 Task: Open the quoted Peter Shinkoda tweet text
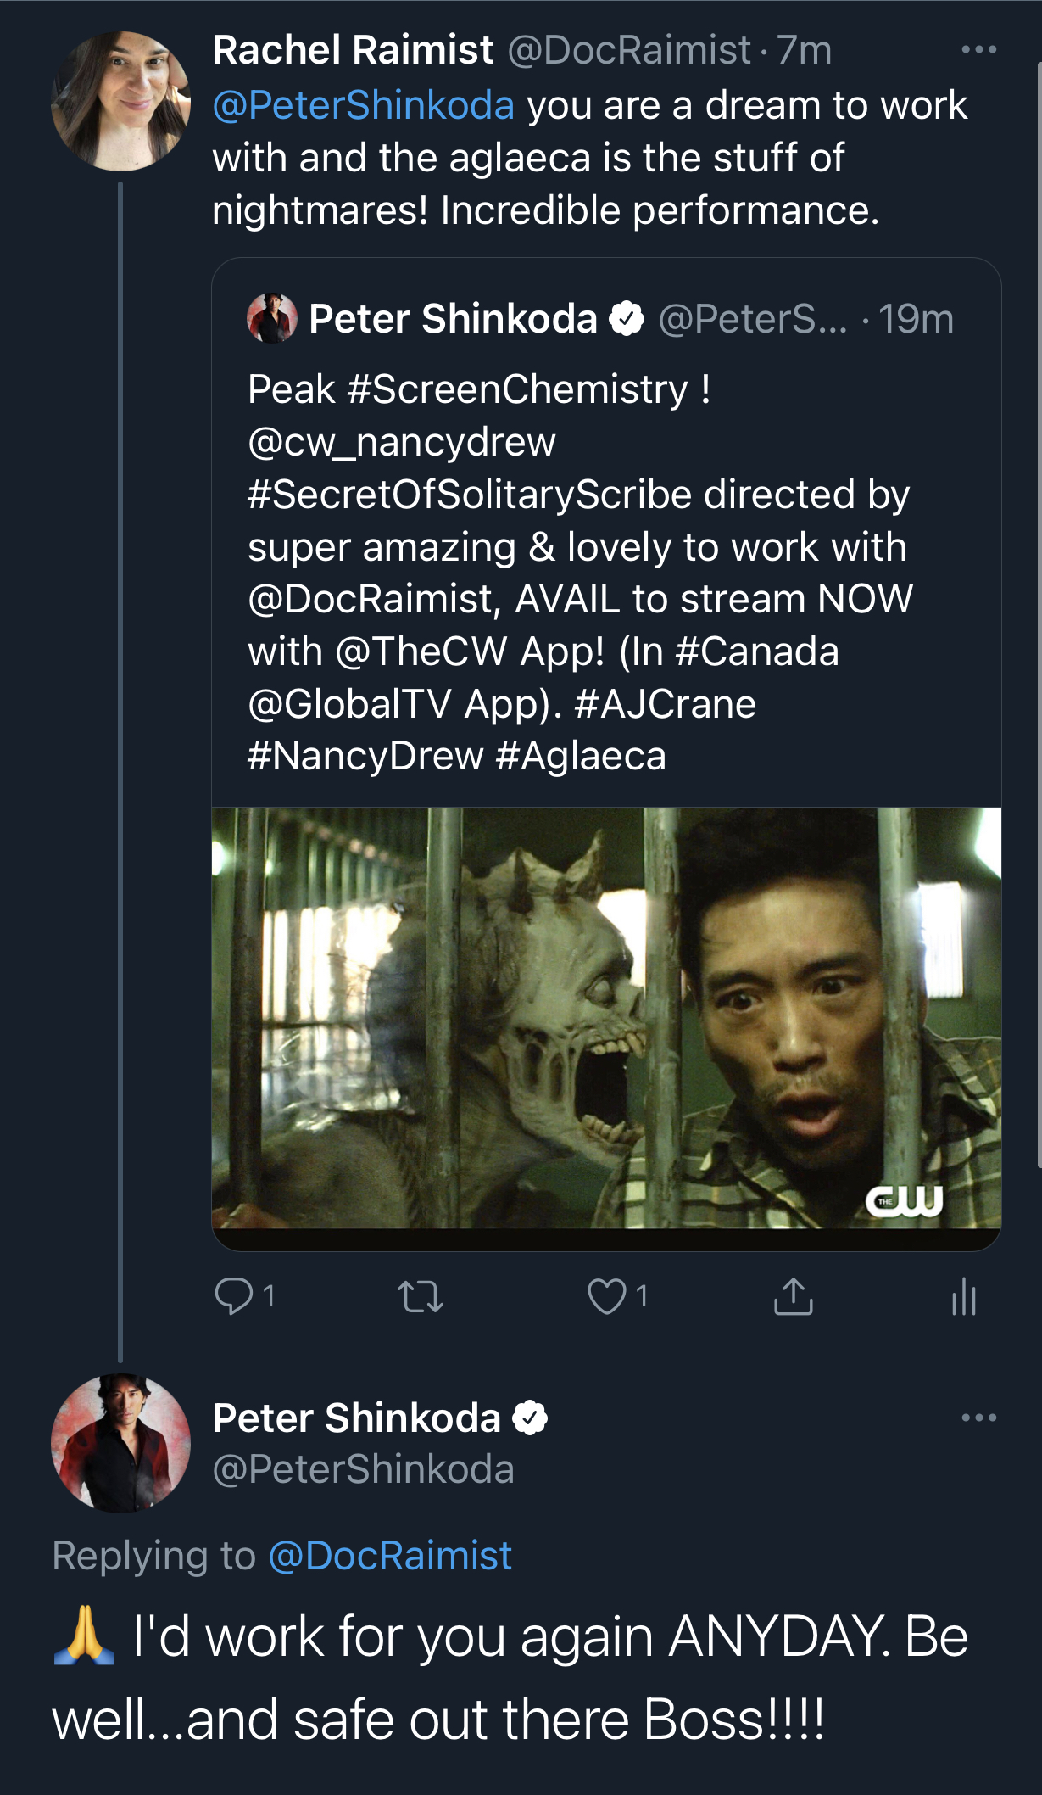(580, 573)
